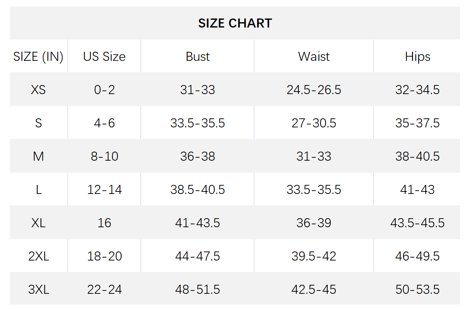Click the Waist column header
This screenshot has height=309, width=469.
point(314,57)
